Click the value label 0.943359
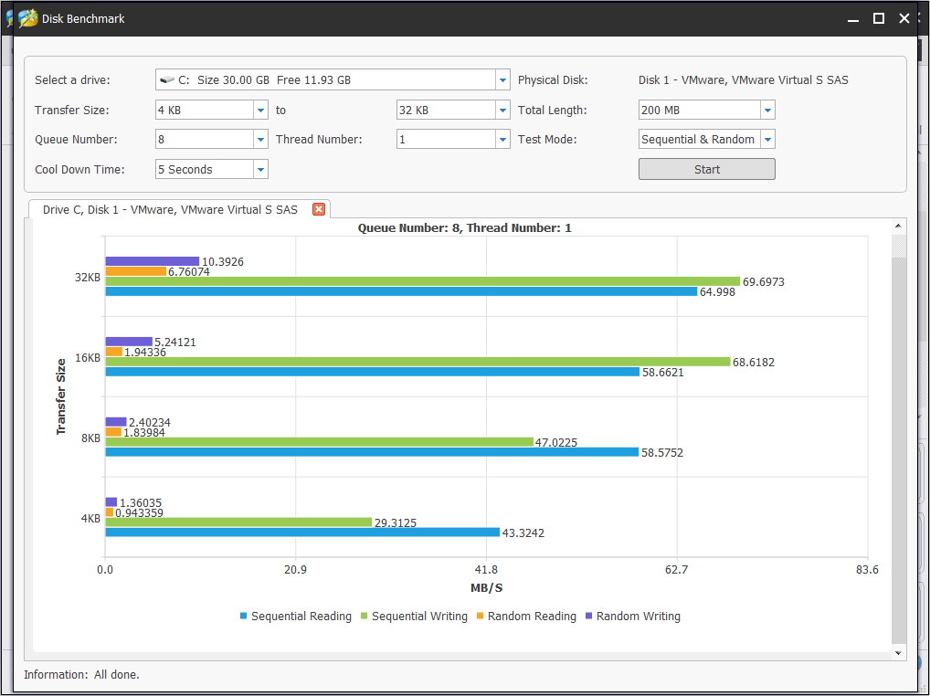 139,512
